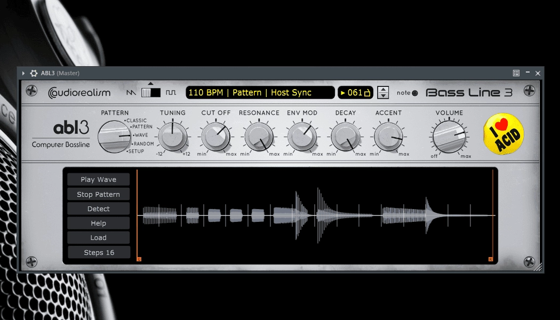Image resolution: width=560 pixels, height=320 pixels.
Task: Click the Detect button
Action: click(98, 209)
